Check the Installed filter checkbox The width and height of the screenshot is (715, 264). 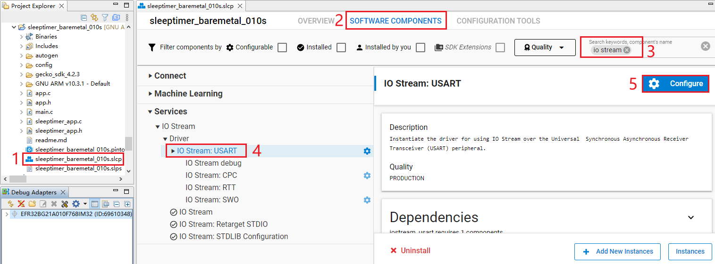coord(341,48)
